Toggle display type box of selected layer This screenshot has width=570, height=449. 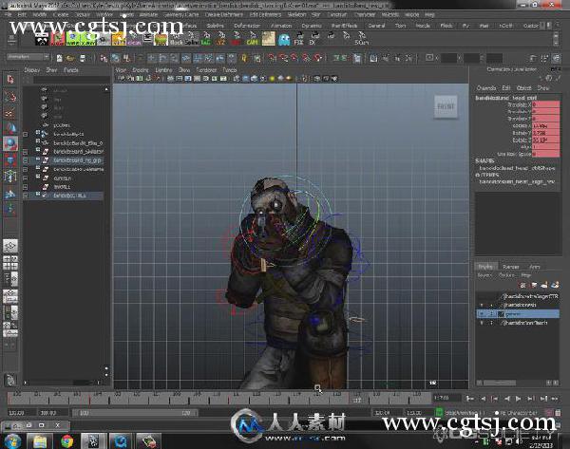click(492, 313)
